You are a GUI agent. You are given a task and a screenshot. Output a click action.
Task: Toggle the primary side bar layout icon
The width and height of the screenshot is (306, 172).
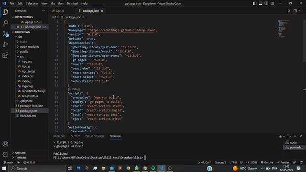254,3
